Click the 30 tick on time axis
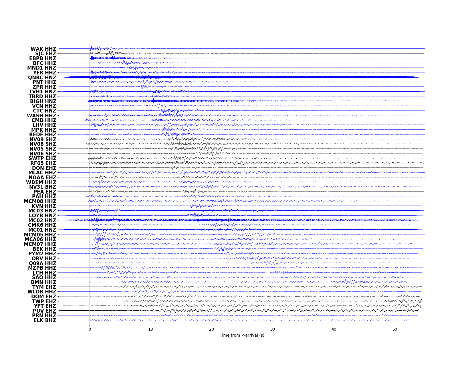 [273, 329]
